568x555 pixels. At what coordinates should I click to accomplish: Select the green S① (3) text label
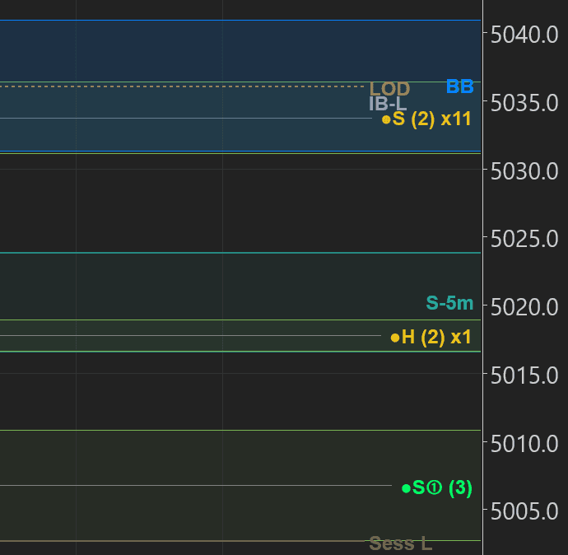[x=442, y=487]
